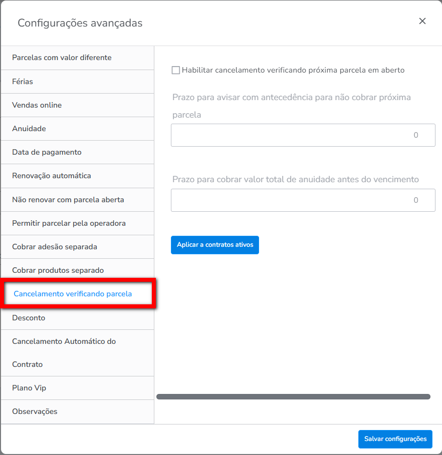Open Permitir parcelar pela operadora
Screen dimensions: 442x455
tap(69, 223)
